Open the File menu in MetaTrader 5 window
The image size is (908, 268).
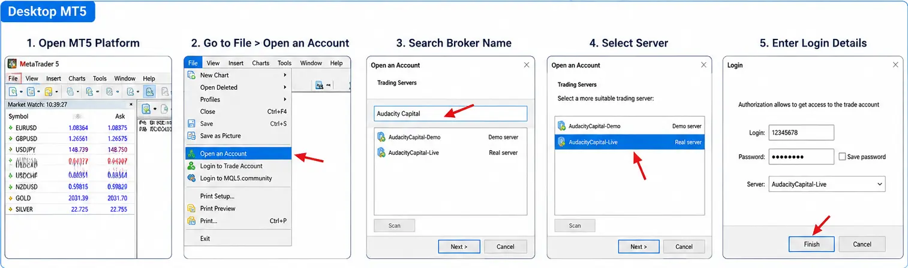tap(13, 78)
